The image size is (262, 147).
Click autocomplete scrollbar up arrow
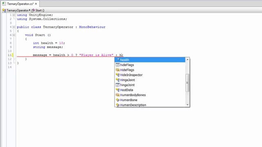(187, 60)
